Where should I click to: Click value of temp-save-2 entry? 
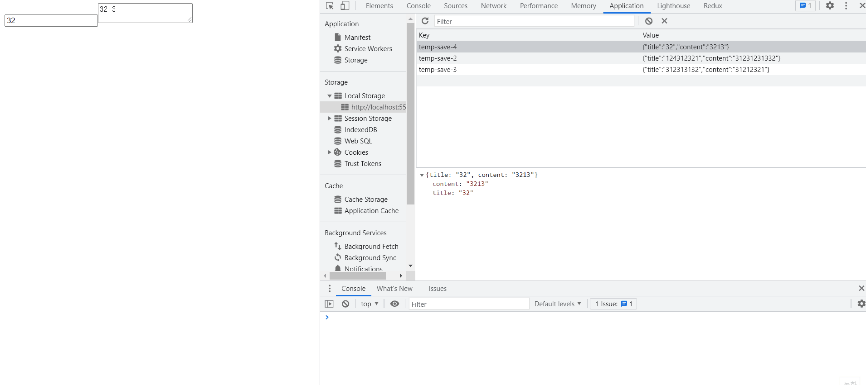pyautogui.click(x=711, y=58)
